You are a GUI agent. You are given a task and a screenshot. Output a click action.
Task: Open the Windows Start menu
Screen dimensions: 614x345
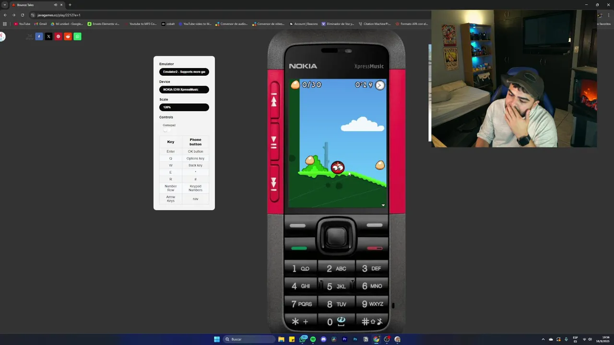tap(217, 339)
